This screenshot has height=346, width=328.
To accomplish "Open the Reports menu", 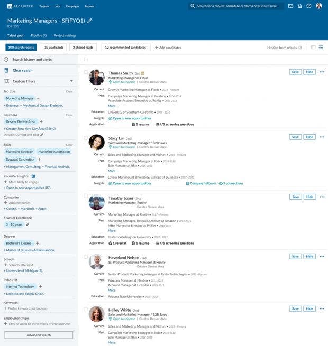I will (89, 6).
